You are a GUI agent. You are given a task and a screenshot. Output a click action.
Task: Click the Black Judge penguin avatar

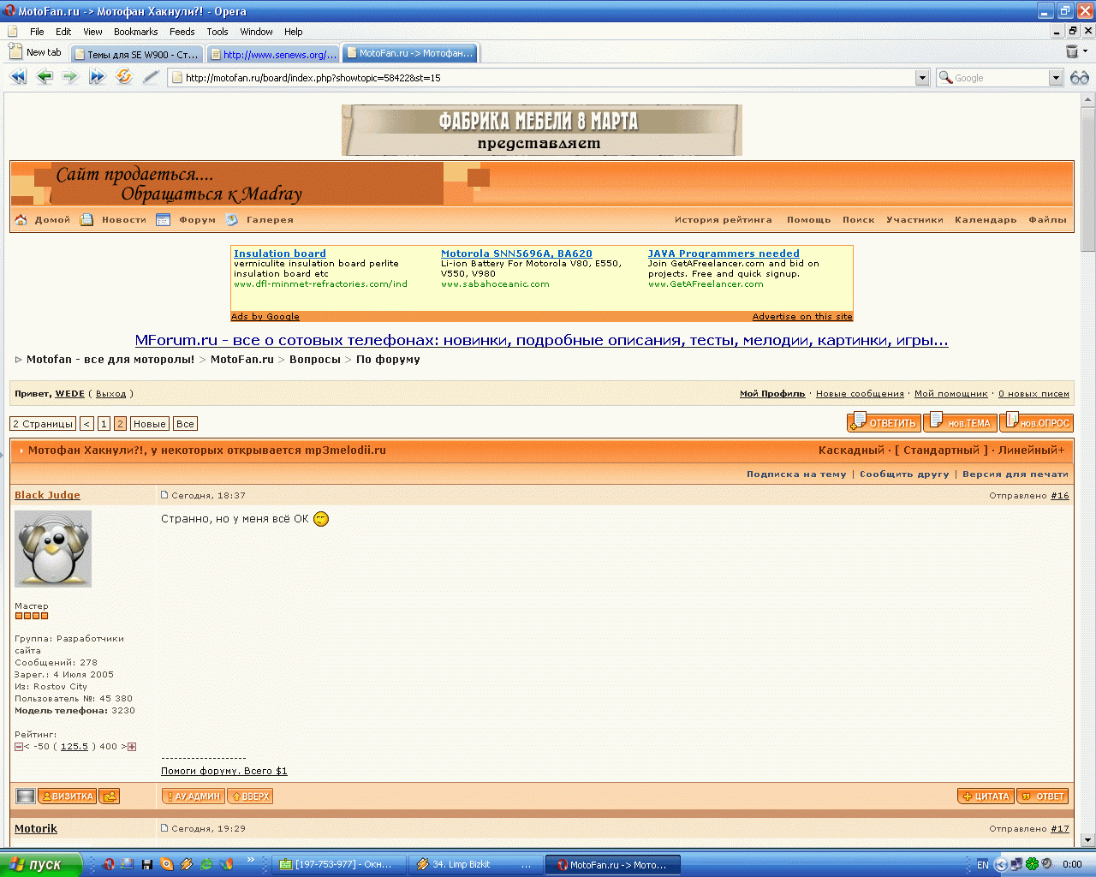tap(53, 549)
